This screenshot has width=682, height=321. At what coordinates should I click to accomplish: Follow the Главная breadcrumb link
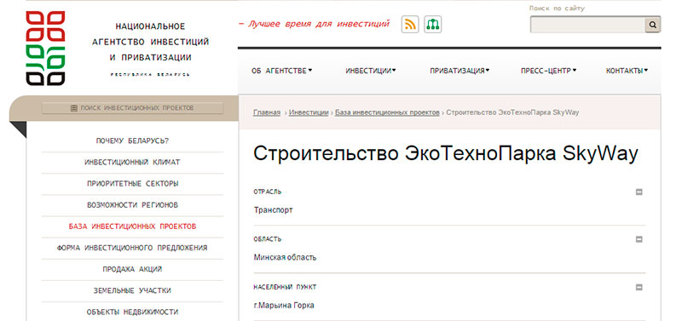click(267, 112)
